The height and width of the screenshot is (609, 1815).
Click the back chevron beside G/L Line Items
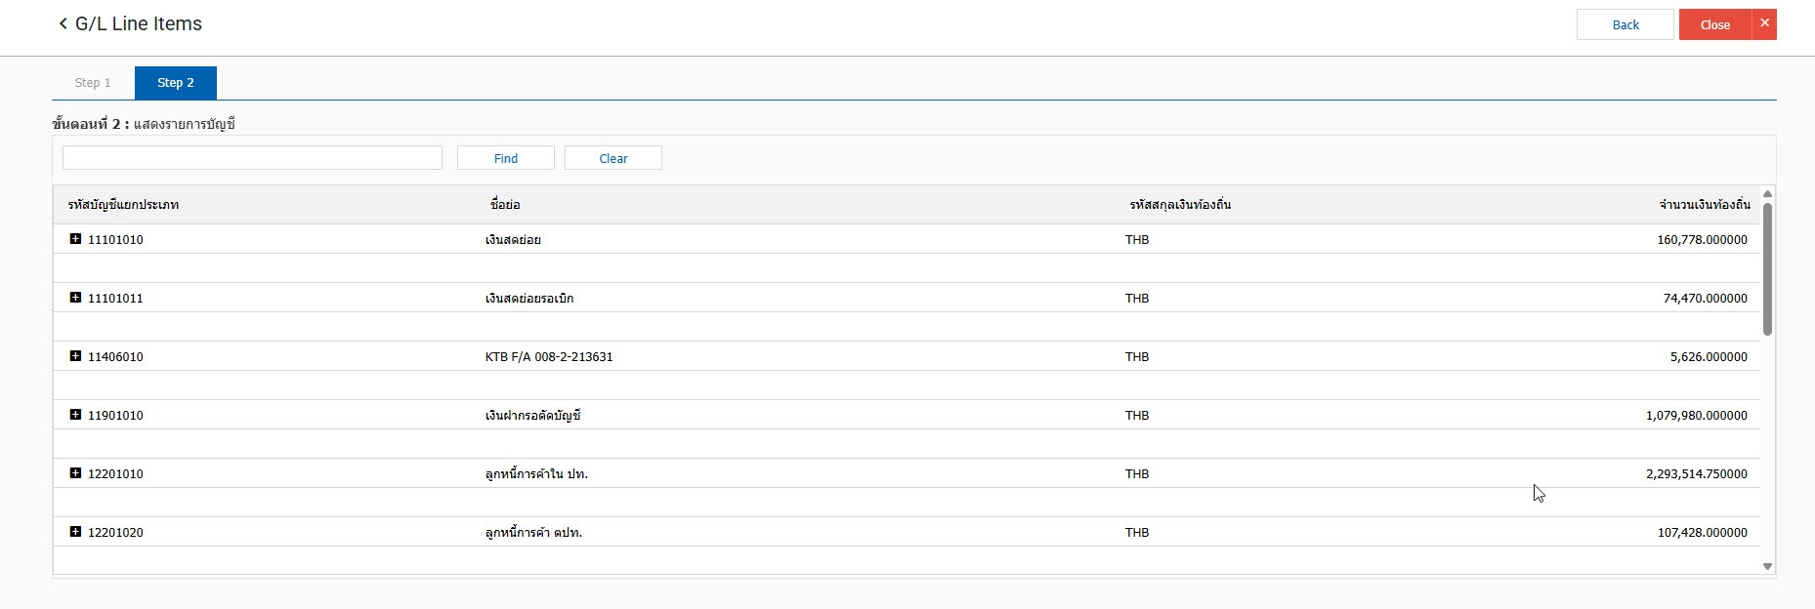[63, 23]
